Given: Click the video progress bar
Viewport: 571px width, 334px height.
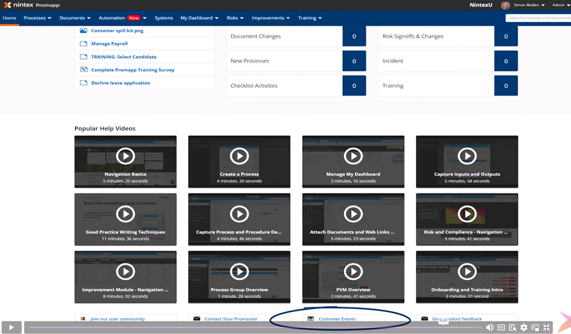Looking at the screenshot, I should click(251, 327).
